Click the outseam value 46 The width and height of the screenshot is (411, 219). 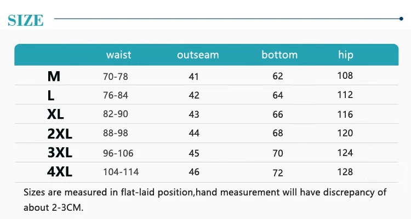point(194,172)
